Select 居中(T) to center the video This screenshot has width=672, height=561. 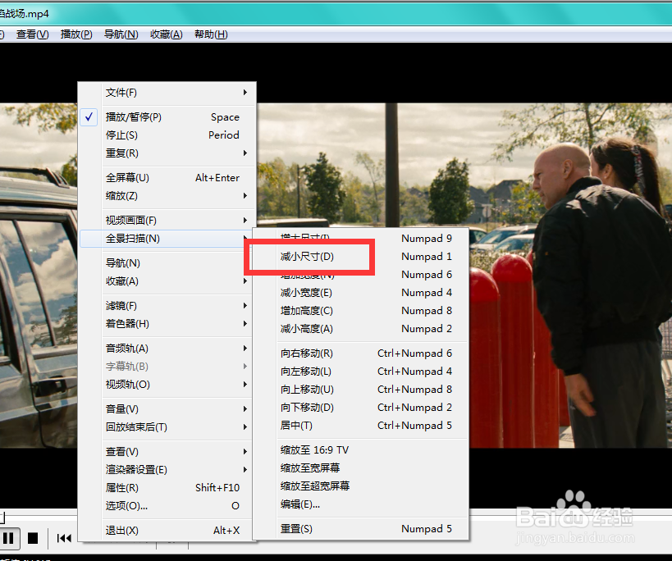361,426
